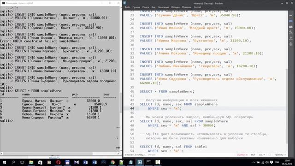Click the 'Error: CHECK constraint failed' console line
Screen dimensions: 295x166
click(x=40, y=41)
